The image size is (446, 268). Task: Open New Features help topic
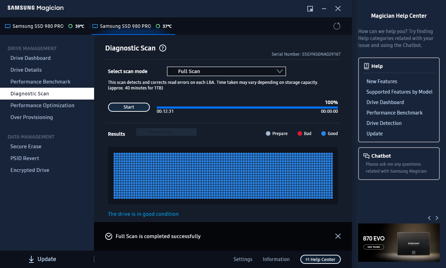pos(382,81)
